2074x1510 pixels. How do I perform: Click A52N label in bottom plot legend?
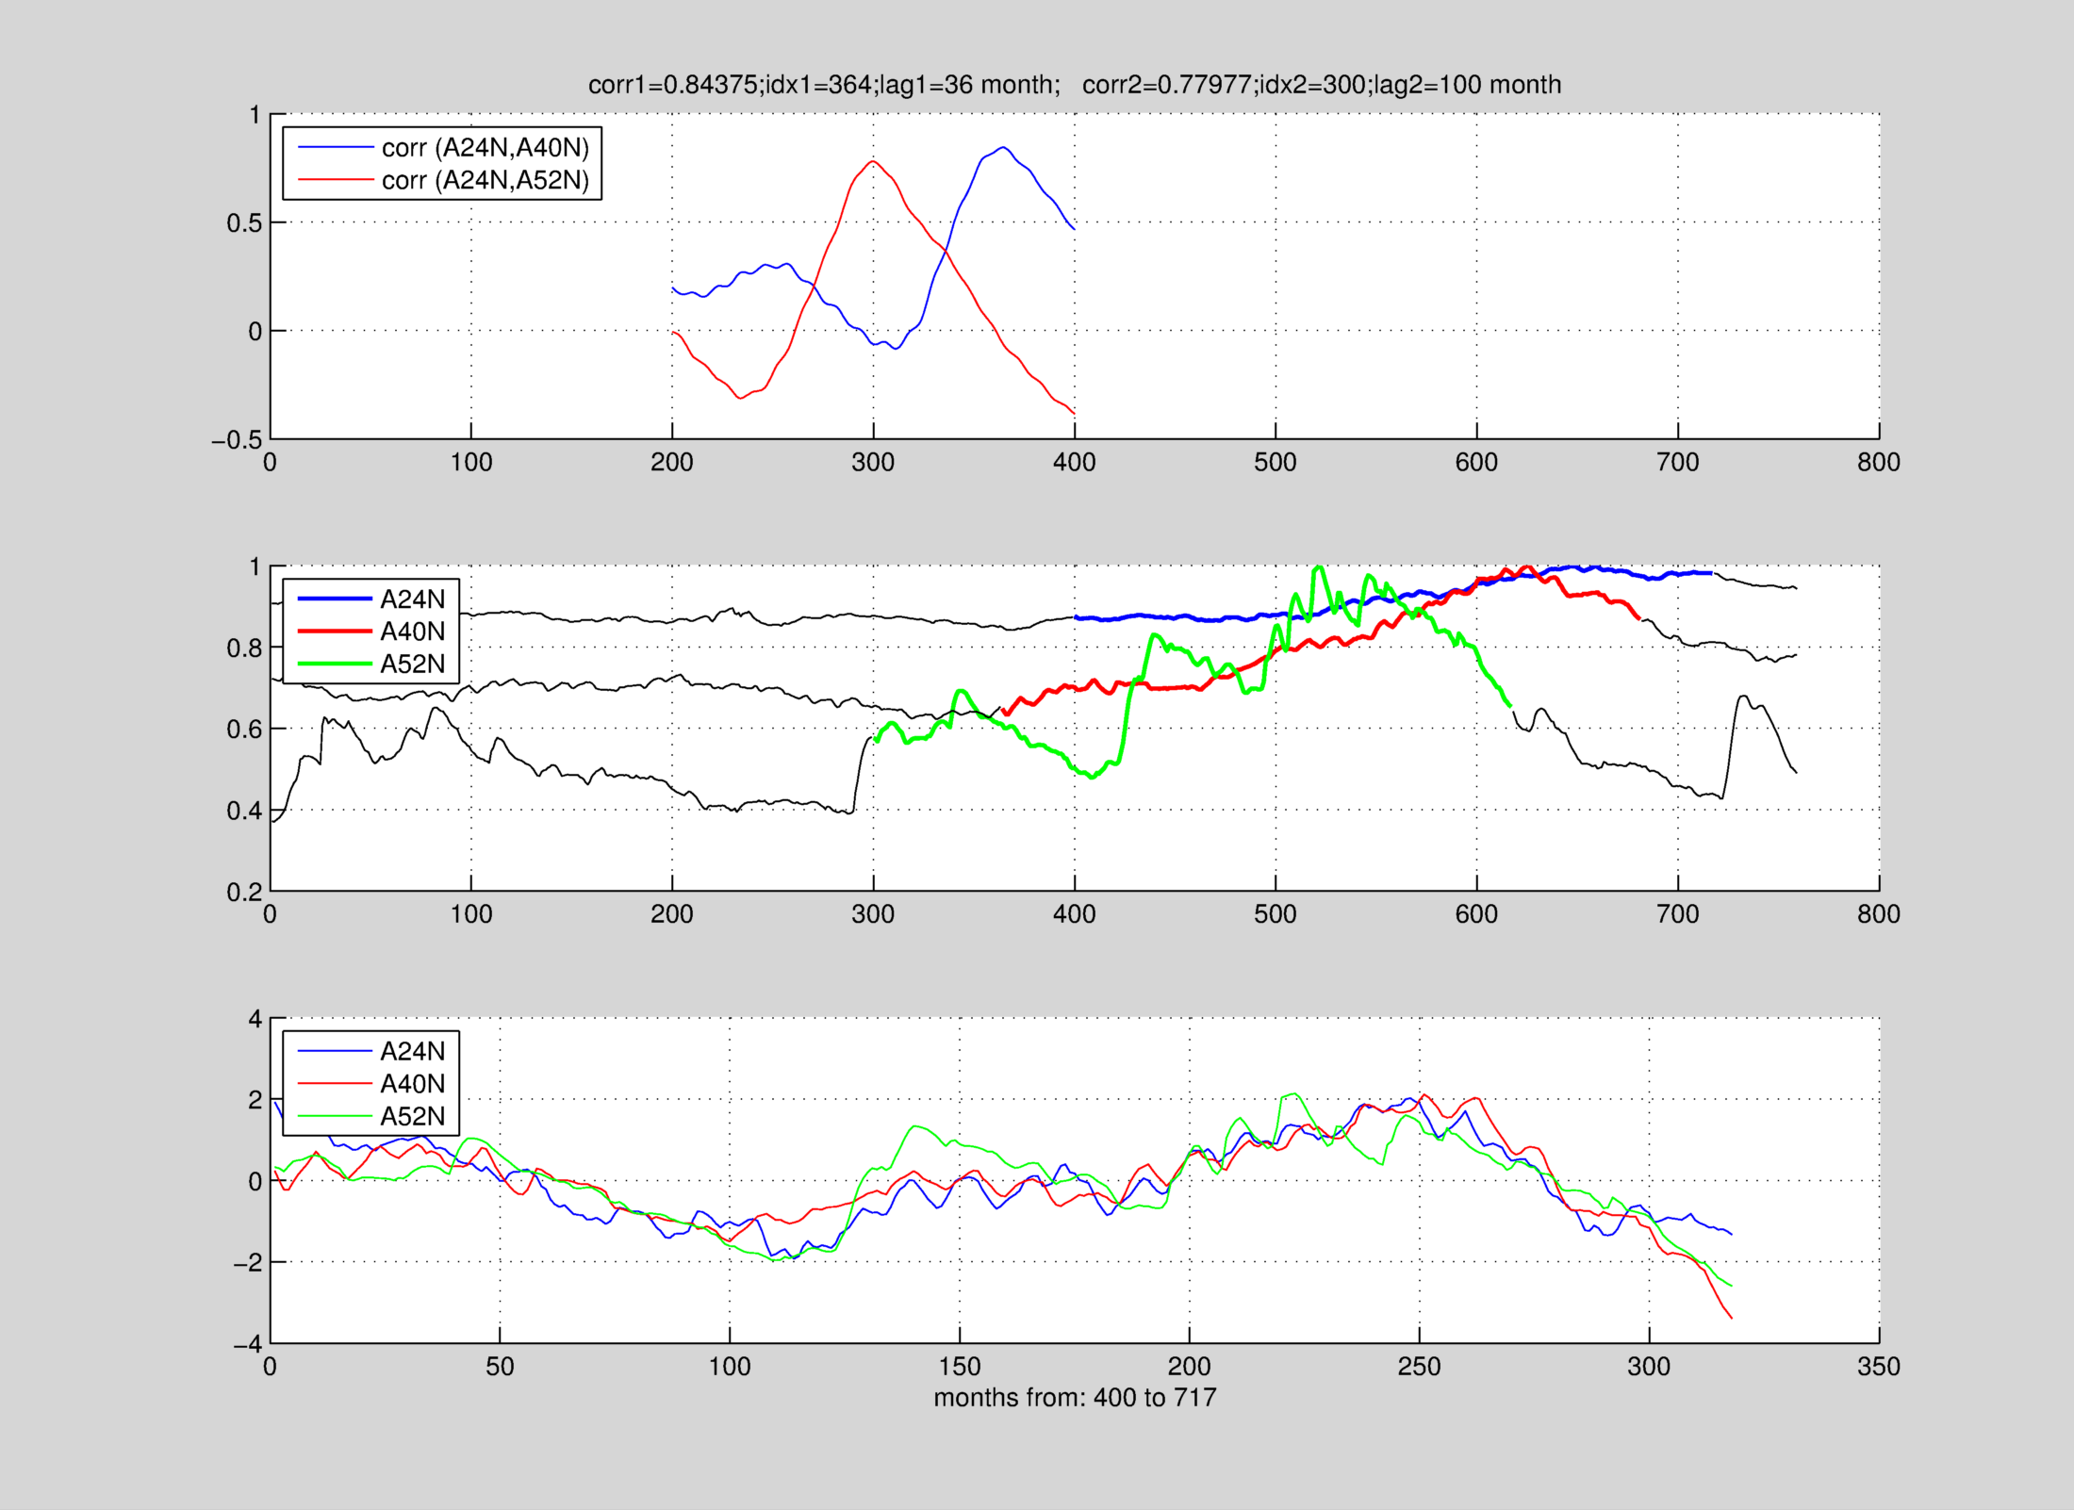point(412,1117)
